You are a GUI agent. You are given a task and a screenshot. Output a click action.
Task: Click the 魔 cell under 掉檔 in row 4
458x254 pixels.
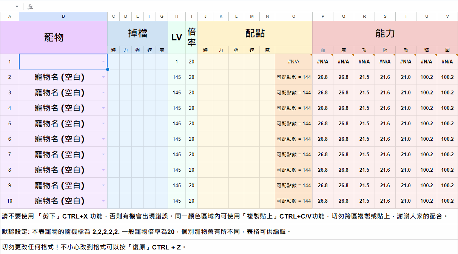162,108
